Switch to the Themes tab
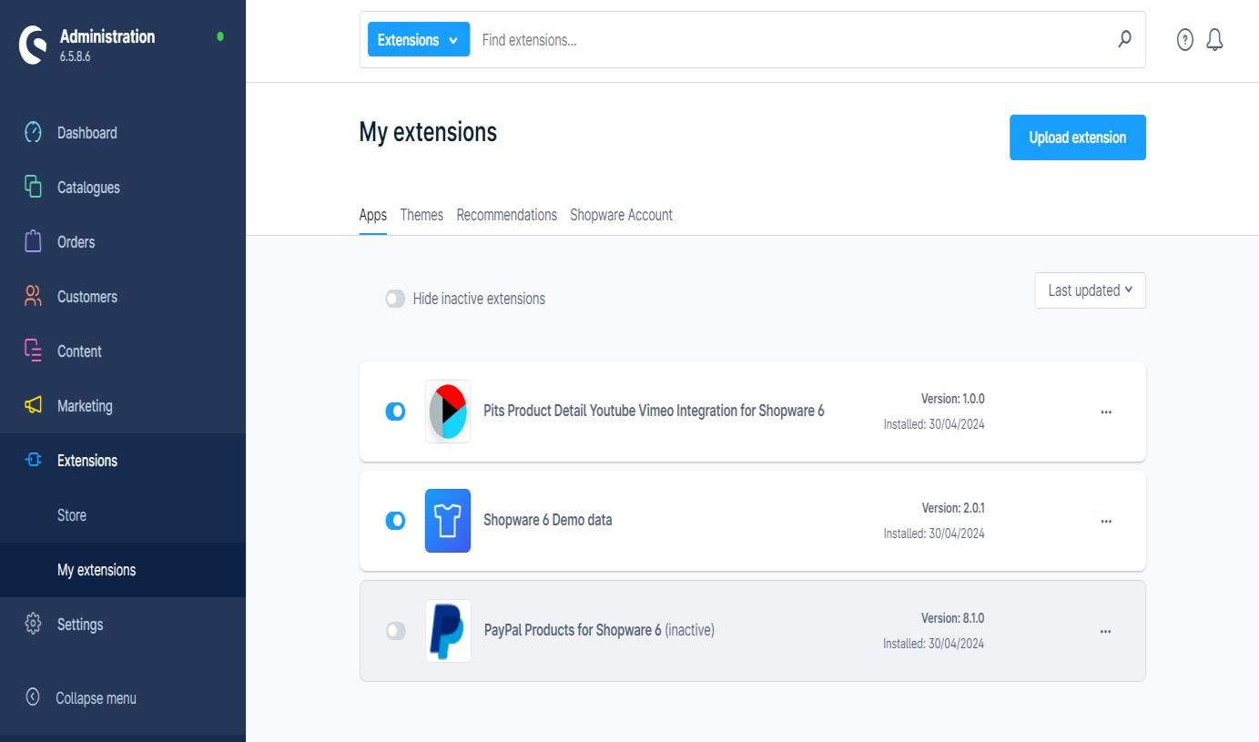The image size is (1259, 742). (x=421, y=215)
